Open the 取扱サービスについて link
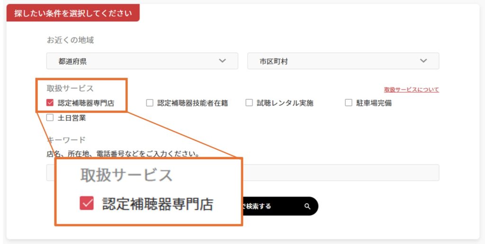 [x=411, y=90]
